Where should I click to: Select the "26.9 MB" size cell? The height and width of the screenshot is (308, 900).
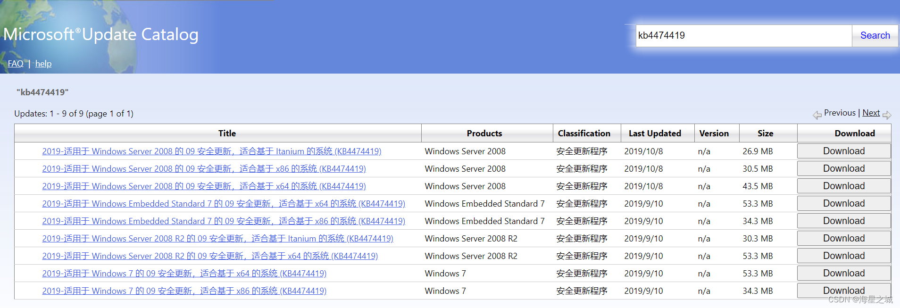coord(758,151)
